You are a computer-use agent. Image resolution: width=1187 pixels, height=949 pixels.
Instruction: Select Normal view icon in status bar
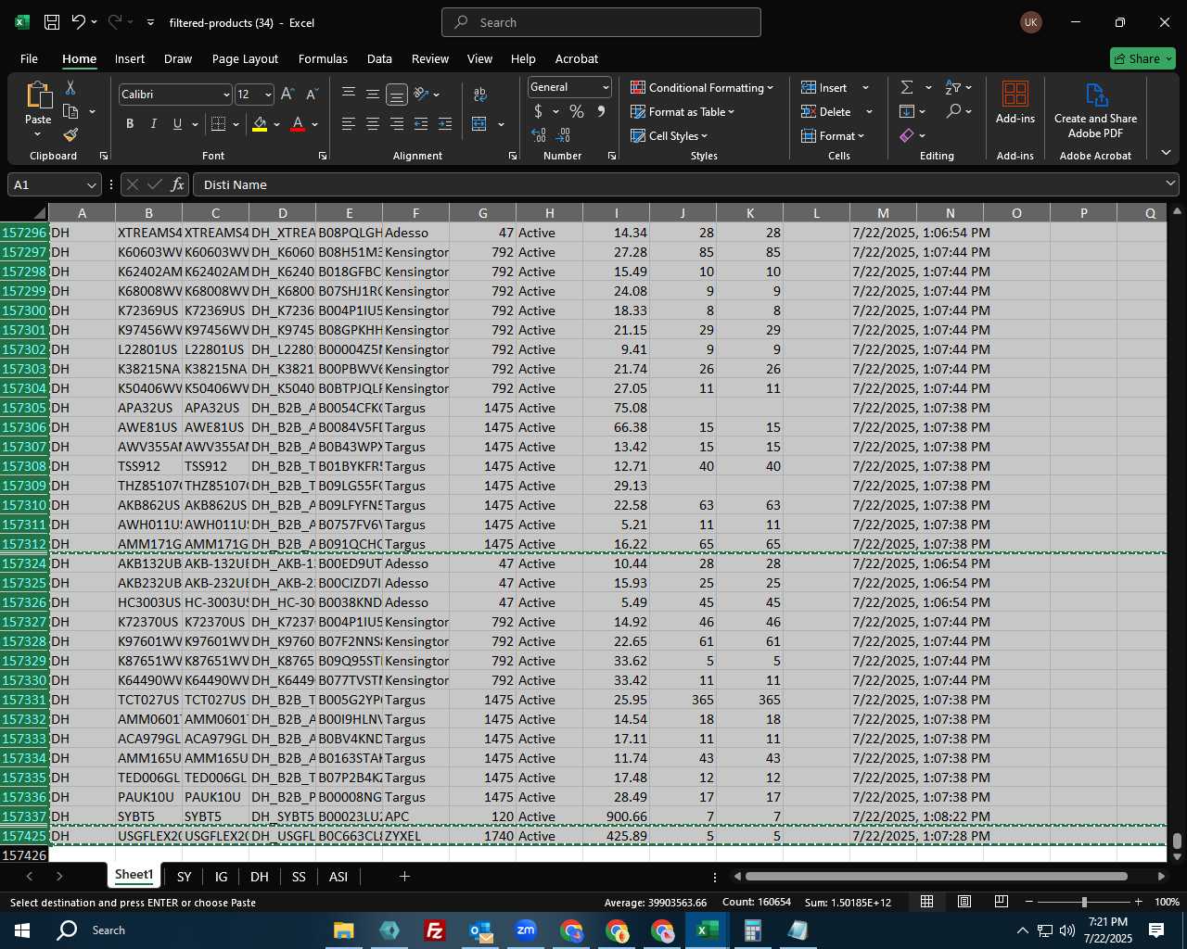point(926,902)
